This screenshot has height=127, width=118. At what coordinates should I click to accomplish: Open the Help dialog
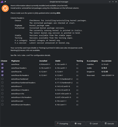(78, 123)
